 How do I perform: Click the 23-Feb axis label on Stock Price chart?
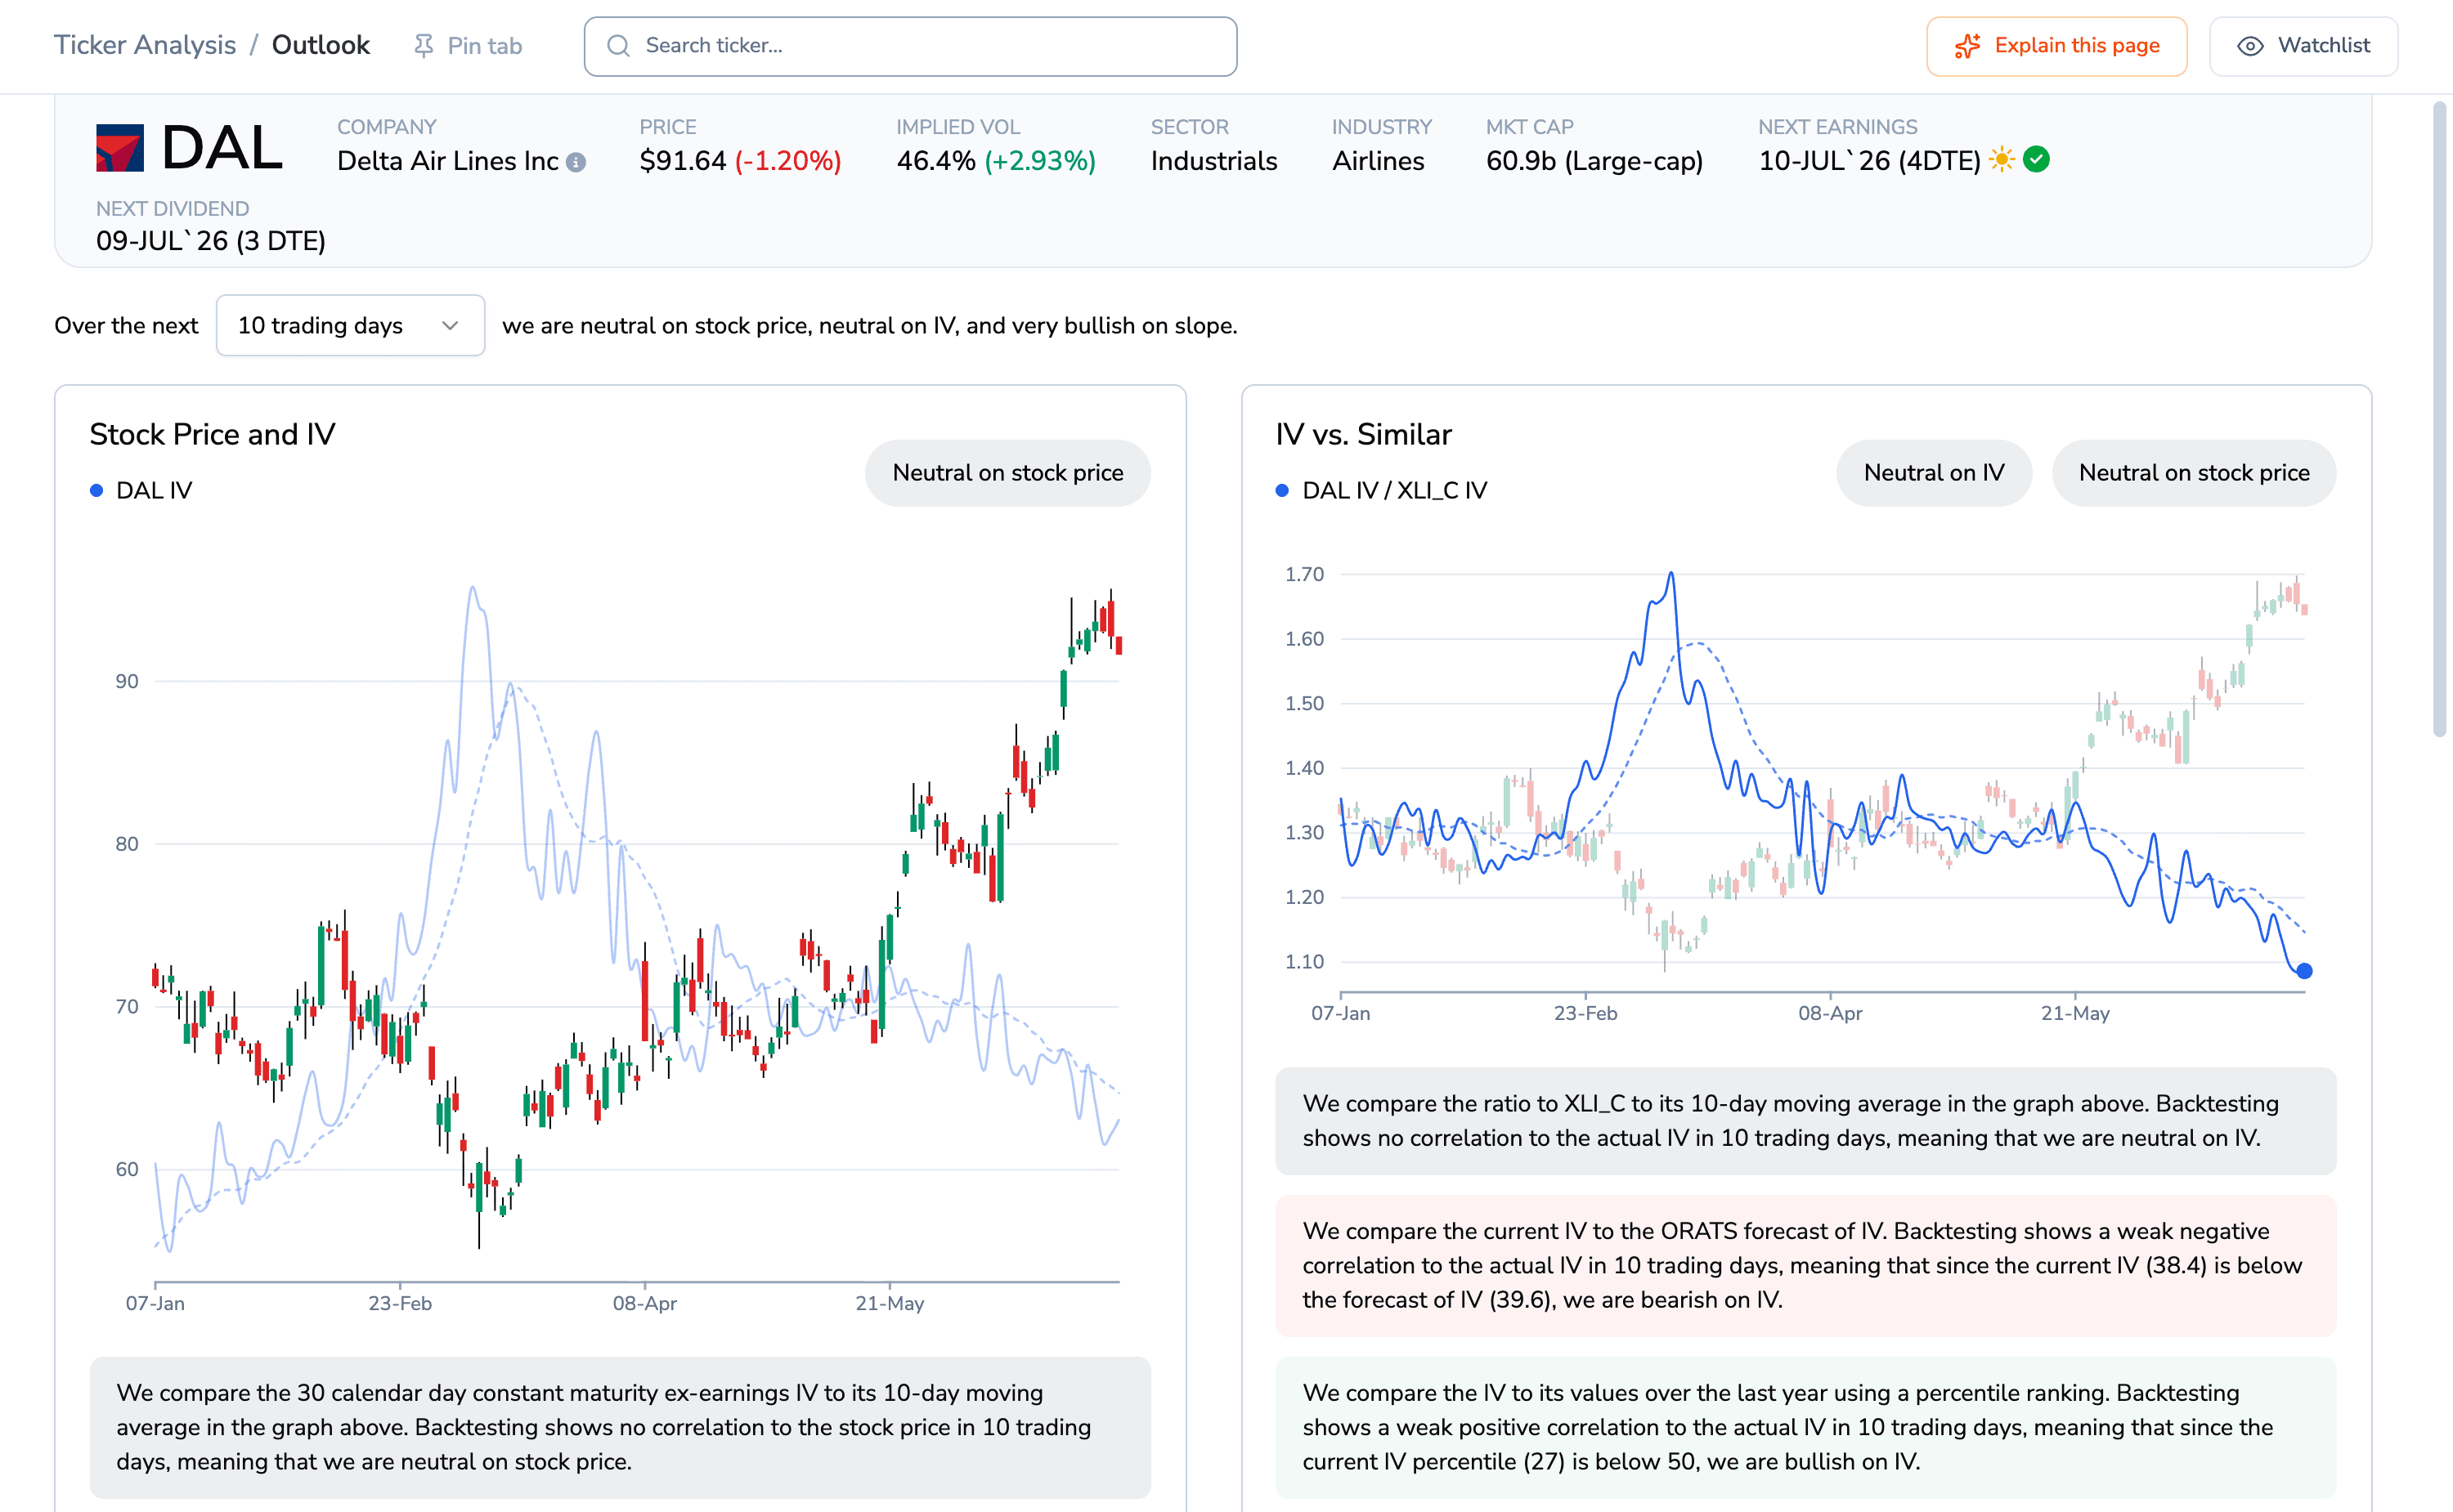pyautogui.click(x=400, y=1303)
